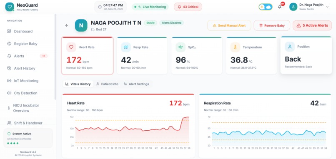This screenshot has height=159, width=336.
Task: Click the Temperature thermometer icon
Action: point(235,47)
